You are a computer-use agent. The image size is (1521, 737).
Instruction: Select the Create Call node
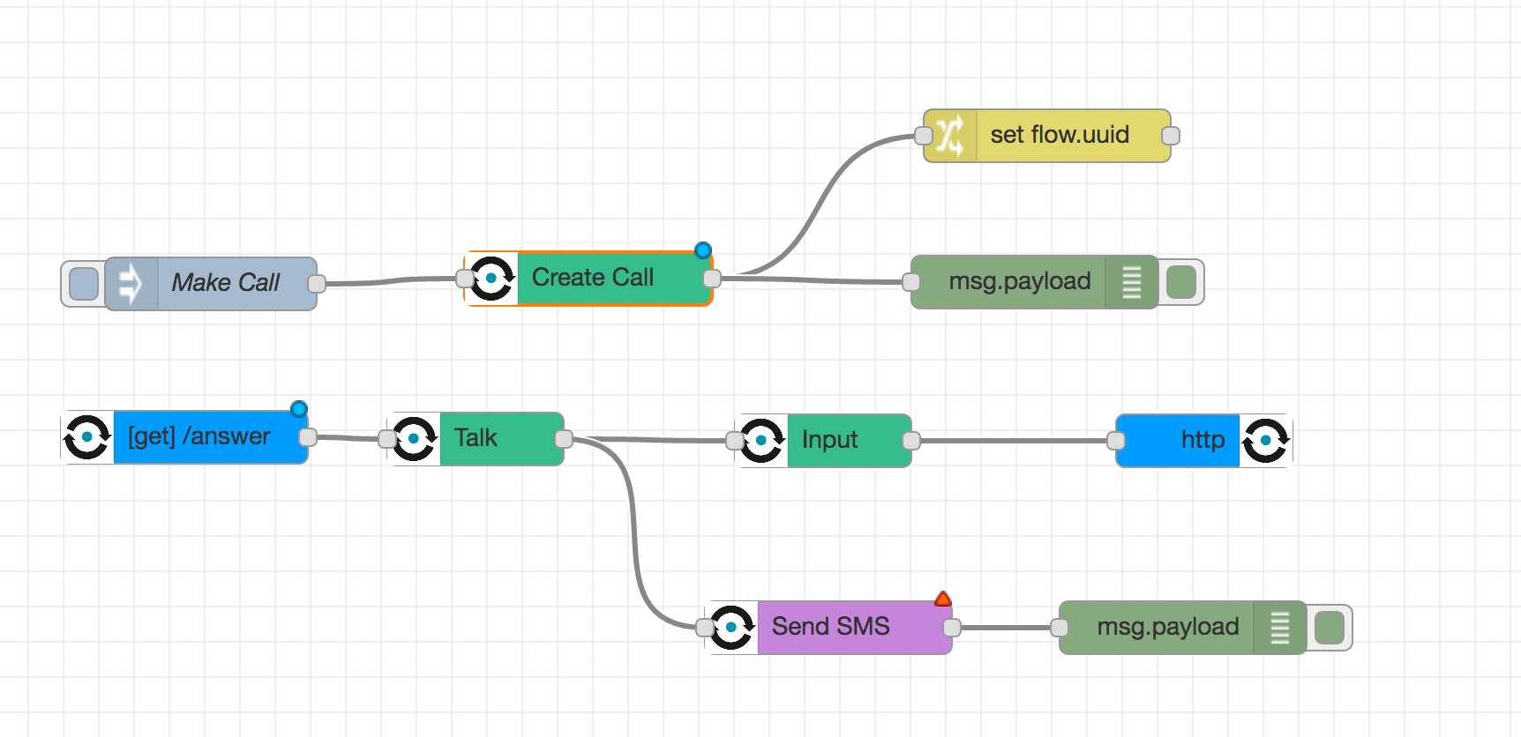point(588,279)
